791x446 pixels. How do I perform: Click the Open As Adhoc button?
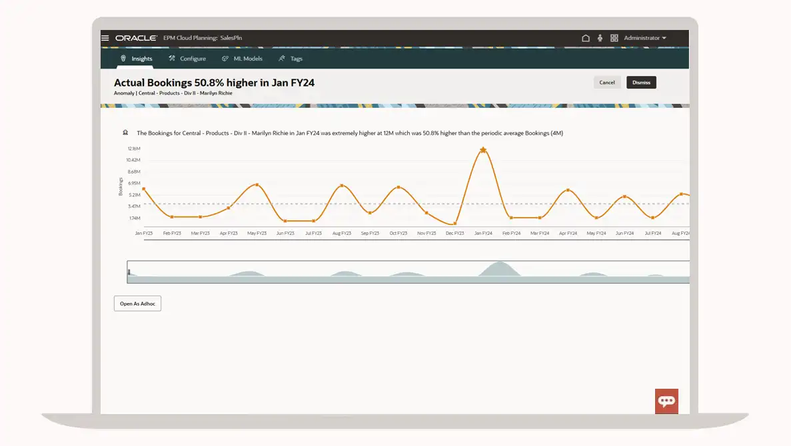pyautogui.click(x=137, y=304)
